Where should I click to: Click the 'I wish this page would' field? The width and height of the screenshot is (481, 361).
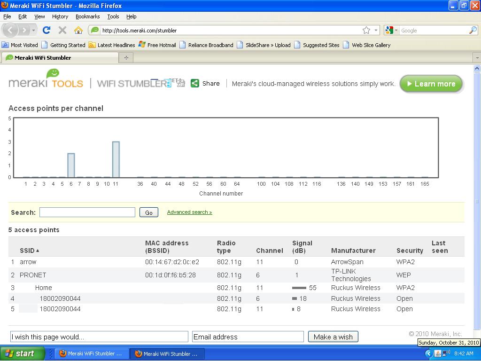[x=99, y=337]
